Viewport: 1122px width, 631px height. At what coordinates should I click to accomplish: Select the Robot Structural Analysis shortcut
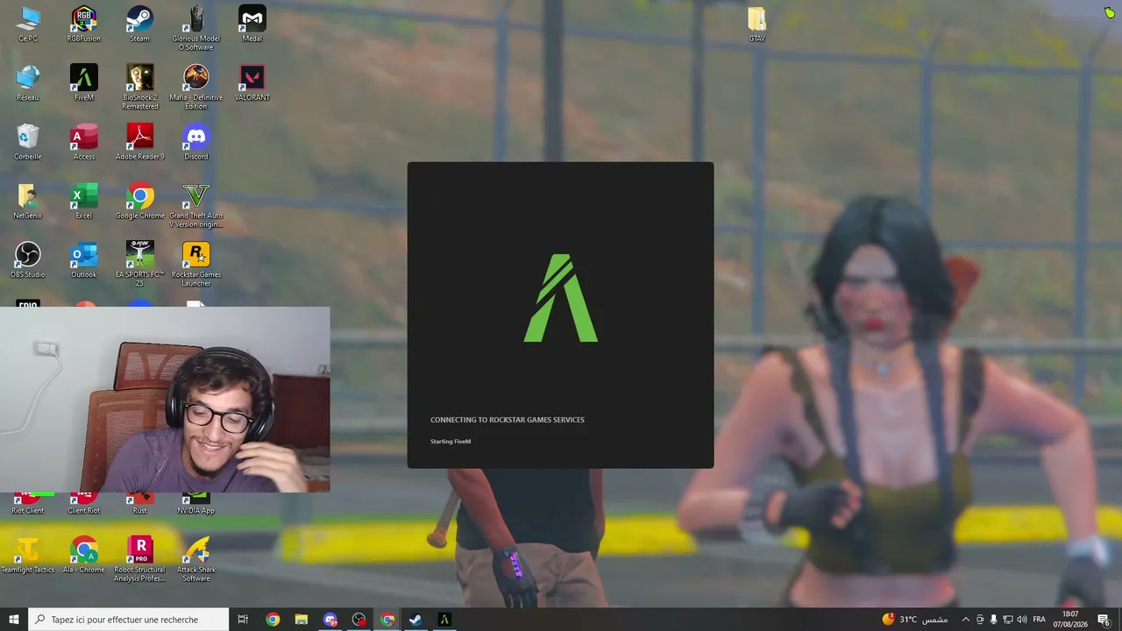140,560
